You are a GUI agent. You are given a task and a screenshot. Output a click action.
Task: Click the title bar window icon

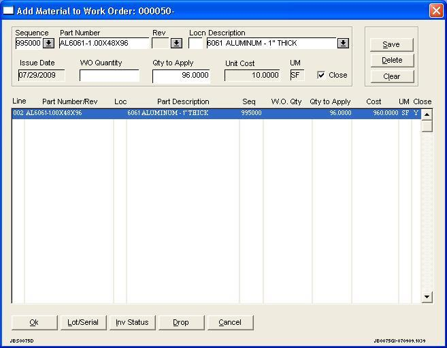8,10
